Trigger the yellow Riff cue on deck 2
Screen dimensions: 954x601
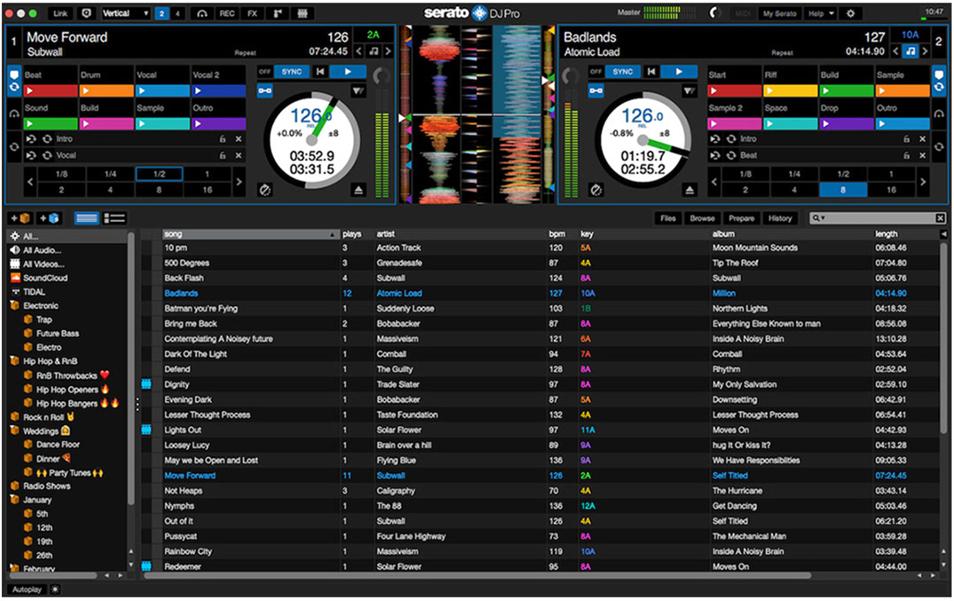(790, 91)
